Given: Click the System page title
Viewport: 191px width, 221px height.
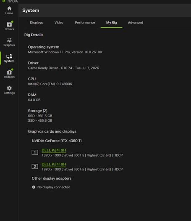Looking at the screenshot, I should pos(31,11).
